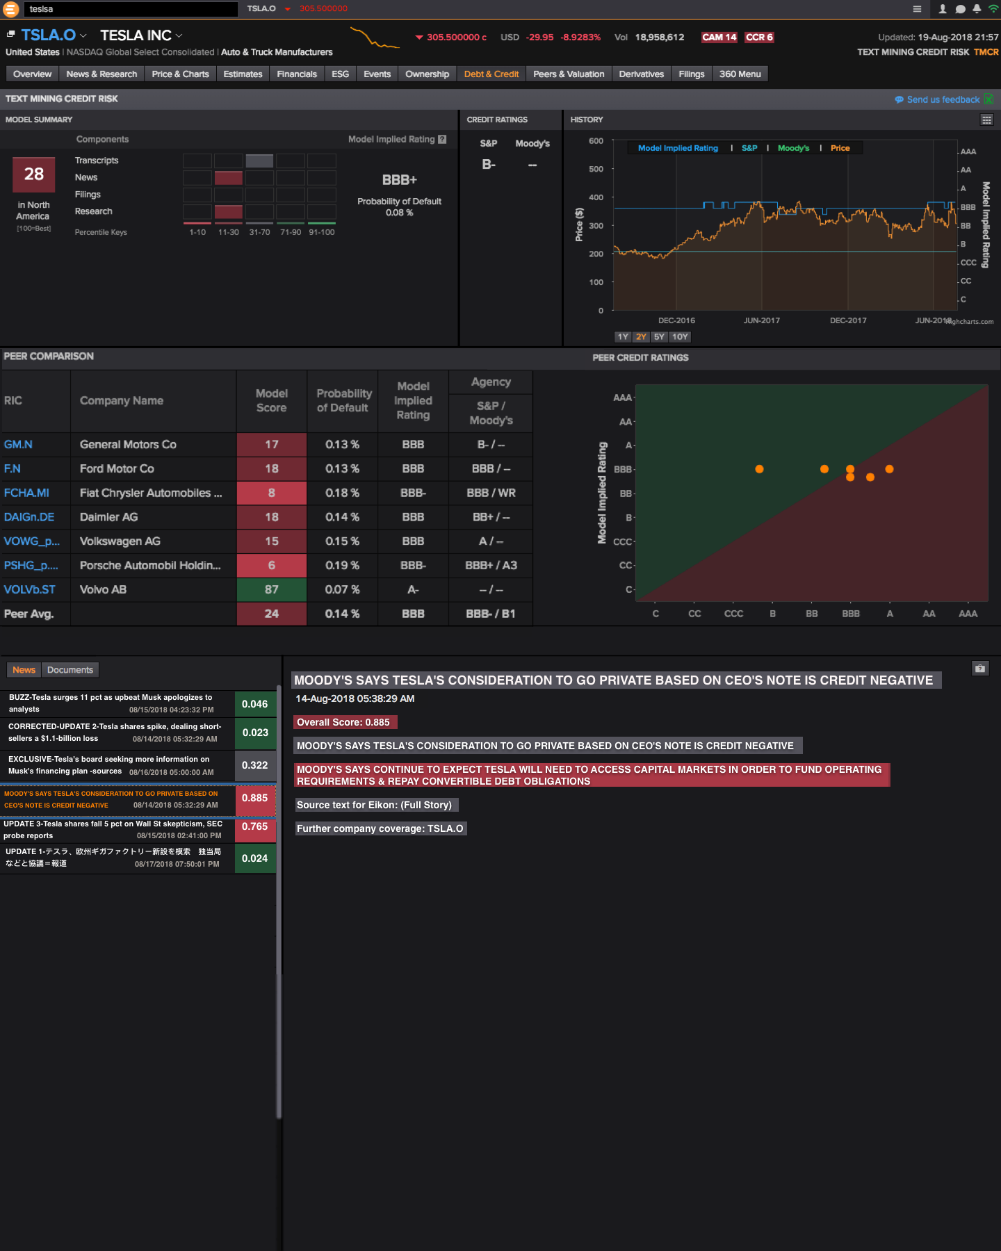Open the hamburger menu in top bar
The width and height of the screenshot is (1001, 1251).
[x=917, y=9]
